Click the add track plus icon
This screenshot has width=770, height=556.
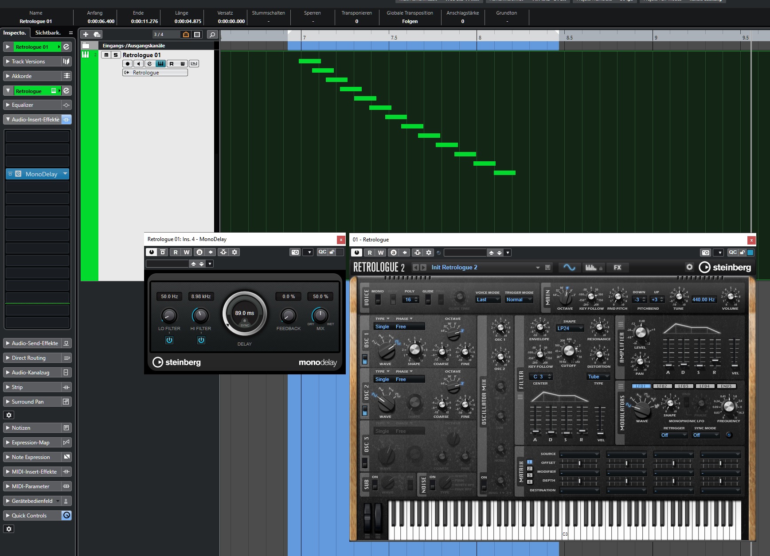[86, 35]
